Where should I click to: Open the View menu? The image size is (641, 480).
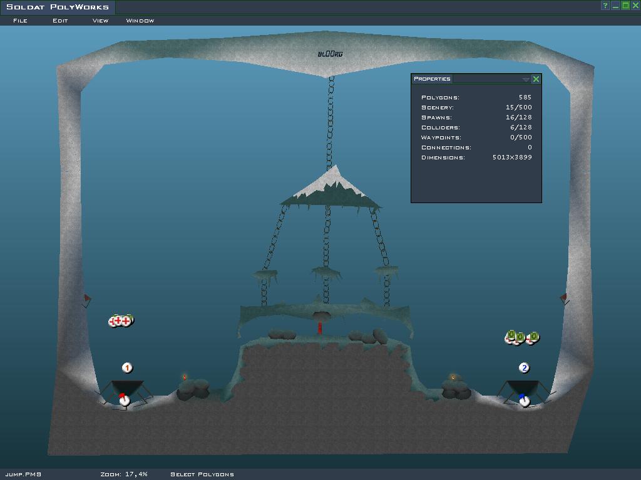(x=100, y=21)
